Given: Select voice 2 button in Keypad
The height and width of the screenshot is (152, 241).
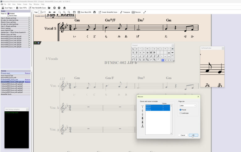Looking at the screenshot, I should click(x=166, y=60).
